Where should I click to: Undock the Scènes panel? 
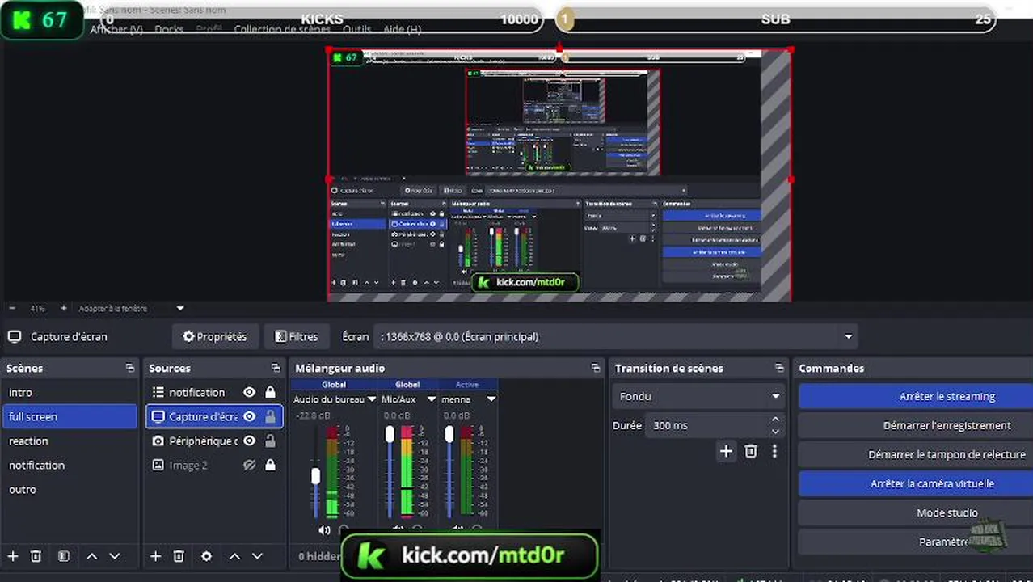(x=129, y=368)
